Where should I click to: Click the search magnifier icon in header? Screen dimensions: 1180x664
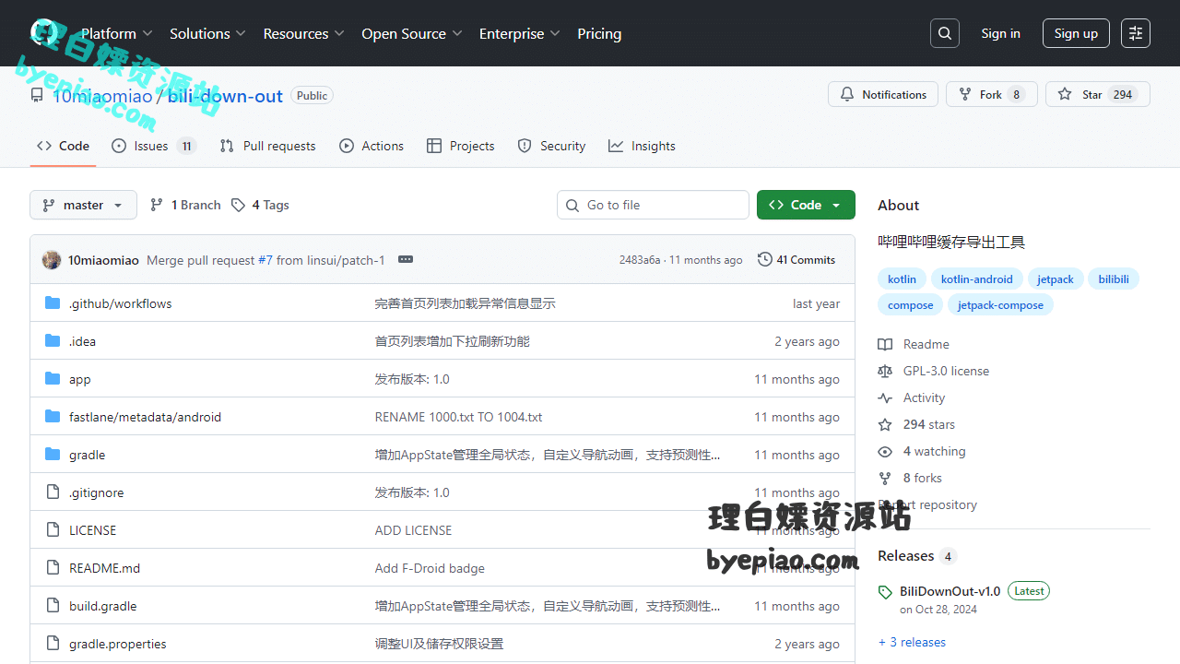pyautogui.click(x=945, y=33)
